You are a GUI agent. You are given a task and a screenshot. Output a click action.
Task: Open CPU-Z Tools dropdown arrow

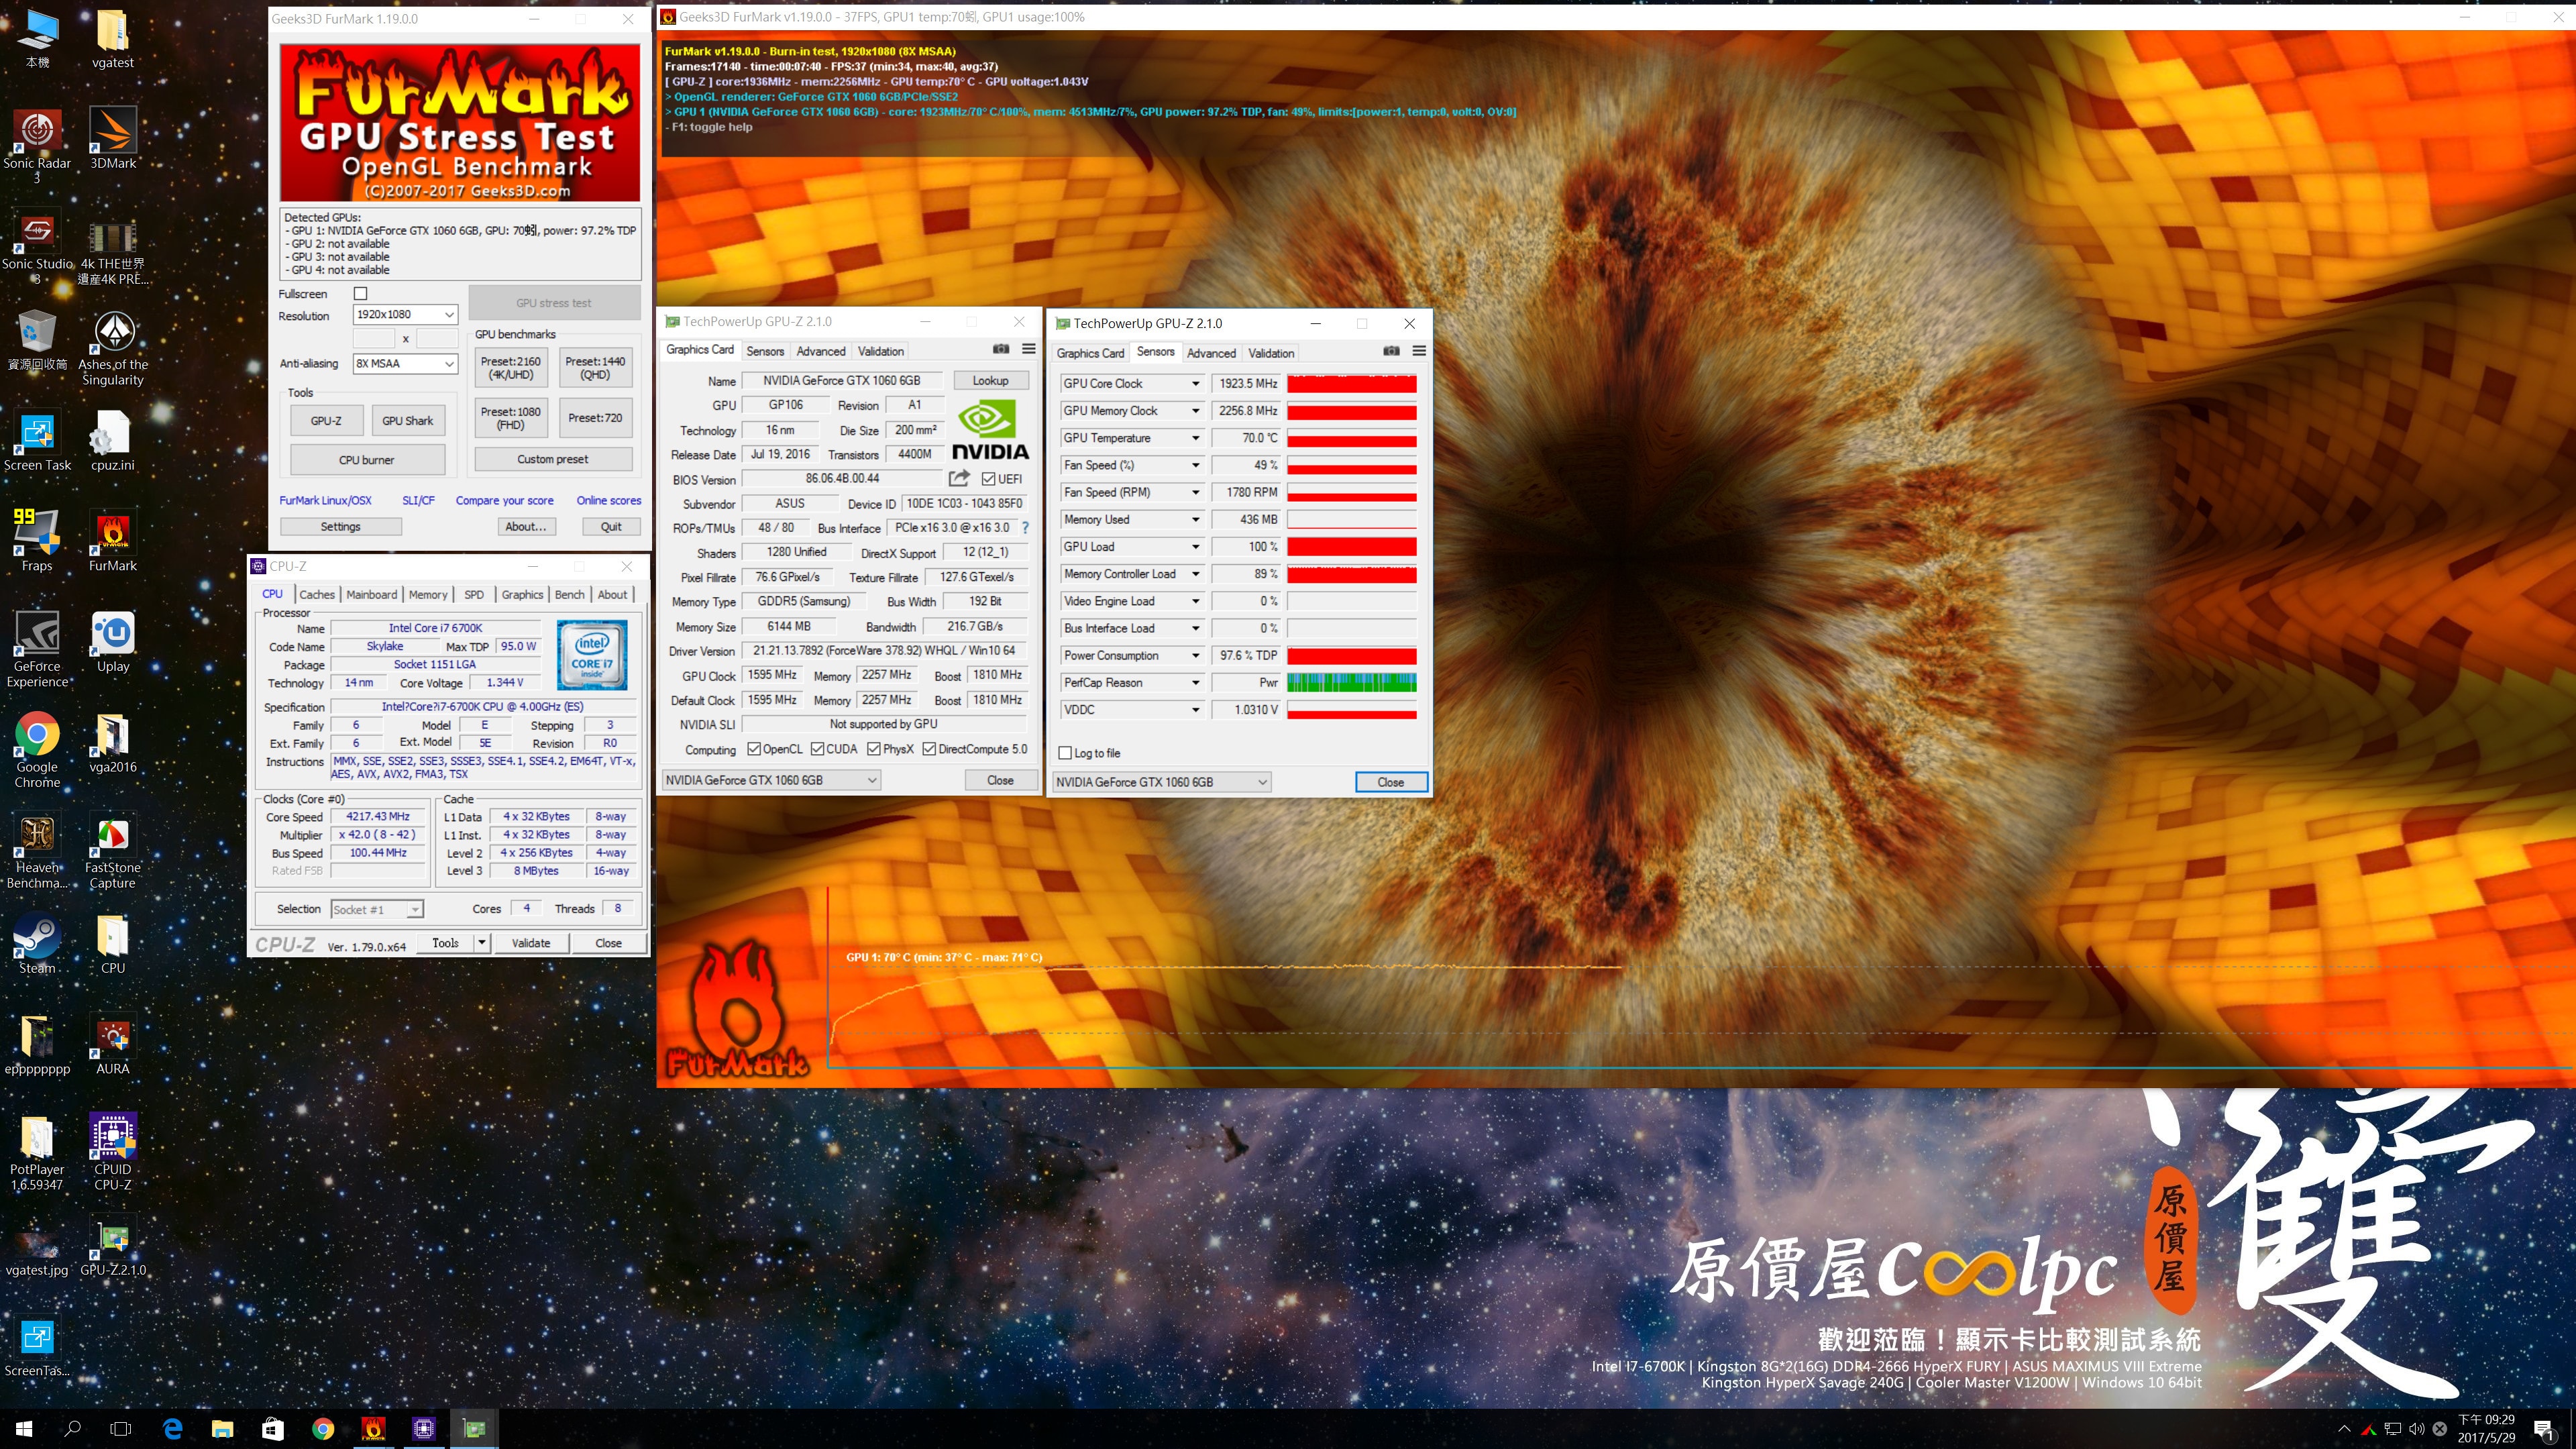(x=482, y=942)
